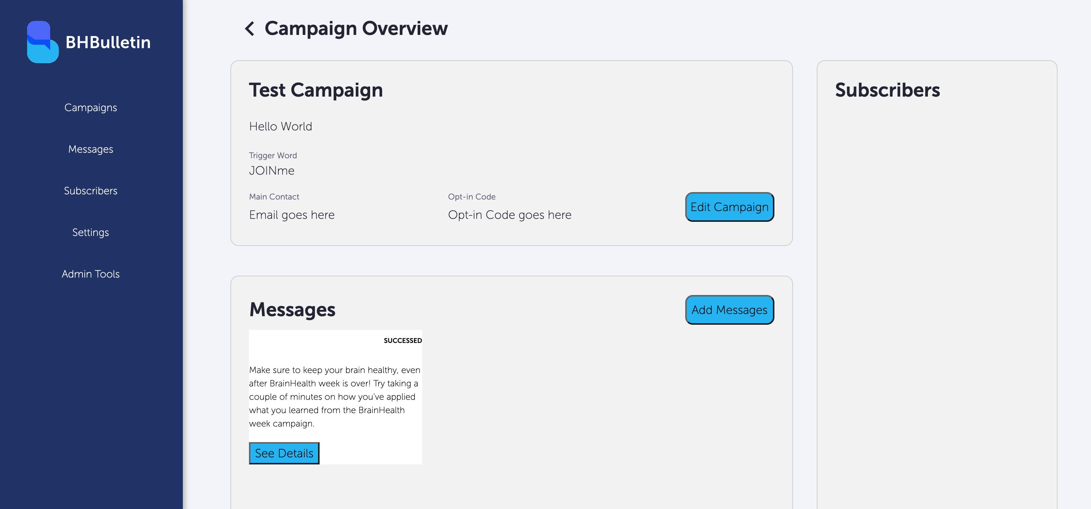The image size is (1091, 509).
Task: Click the Add Messages button
Action: pyautogui.click(x=729, y=310)
